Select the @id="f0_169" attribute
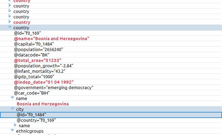This screenshot has width=222, height=135. coord(28,33)
